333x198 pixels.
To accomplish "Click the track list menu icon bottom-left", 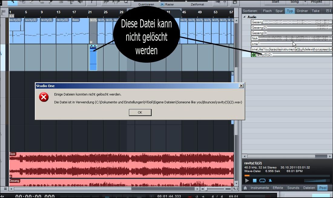I will click(x=5, y=189).
